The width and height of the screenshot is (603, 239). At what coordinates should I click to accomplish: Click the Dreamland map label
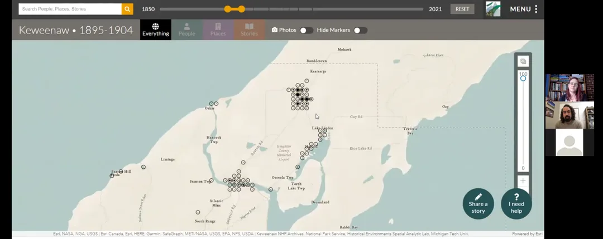coord(320,202)
